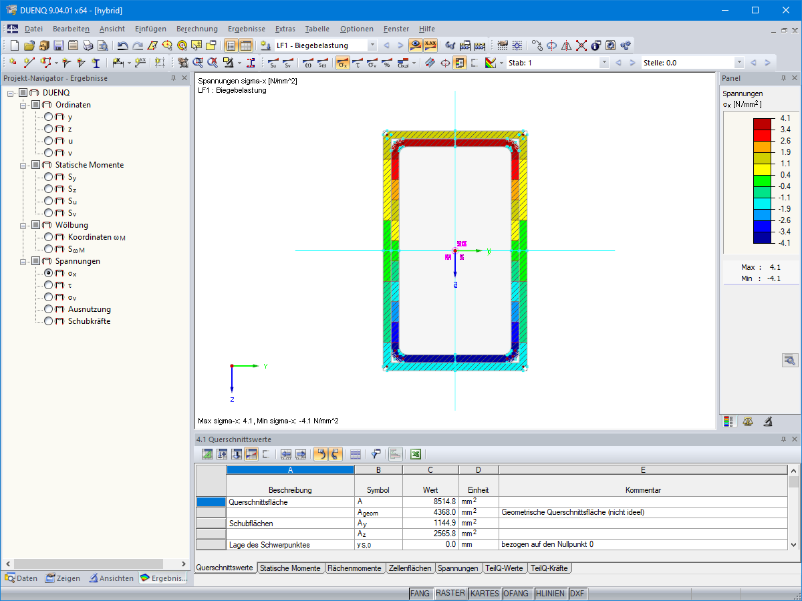Click the Sv static moment icon
802x601 pixels.
coord(287,63)
